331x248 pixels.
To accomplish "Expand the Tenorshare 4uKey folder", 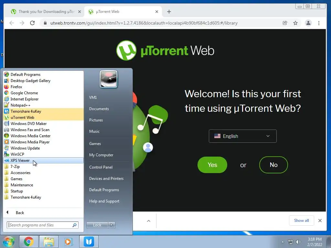I will coord(43,197).
